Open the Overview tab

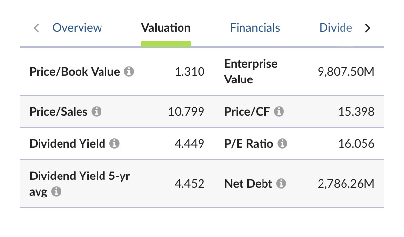[77, 28]
